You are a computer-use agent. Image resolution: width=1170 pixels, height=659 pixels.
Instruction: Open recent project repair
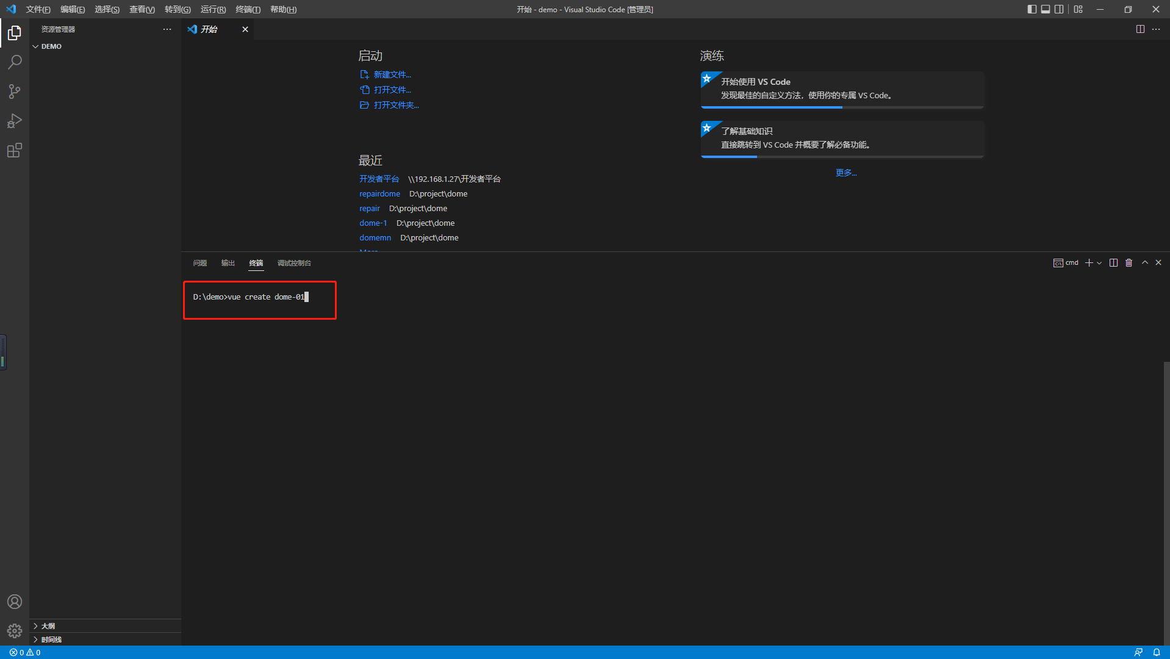point(369,208)
